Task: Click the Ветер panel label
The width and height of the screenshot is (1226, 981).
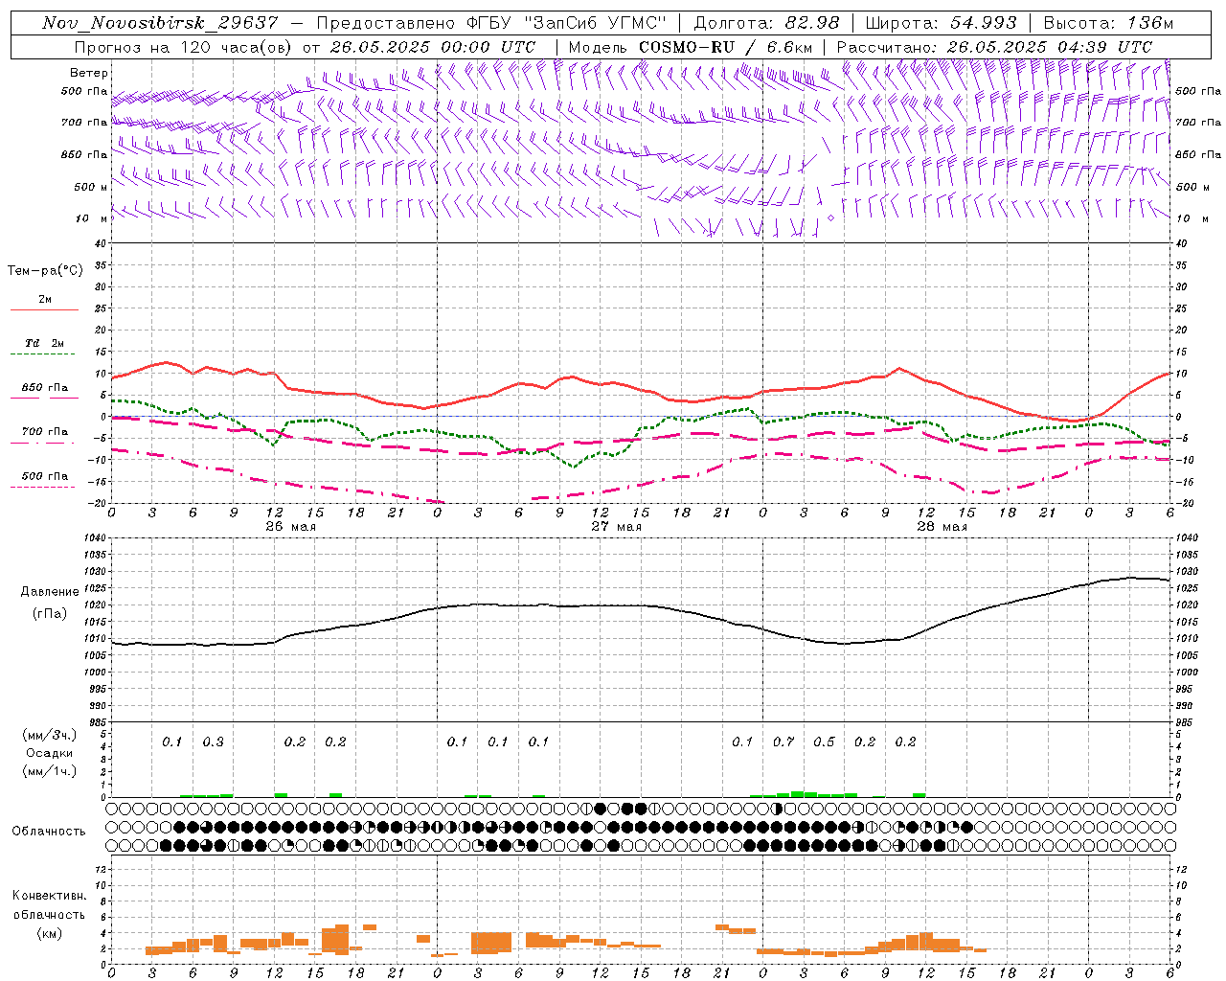Action: pos(89,73)
